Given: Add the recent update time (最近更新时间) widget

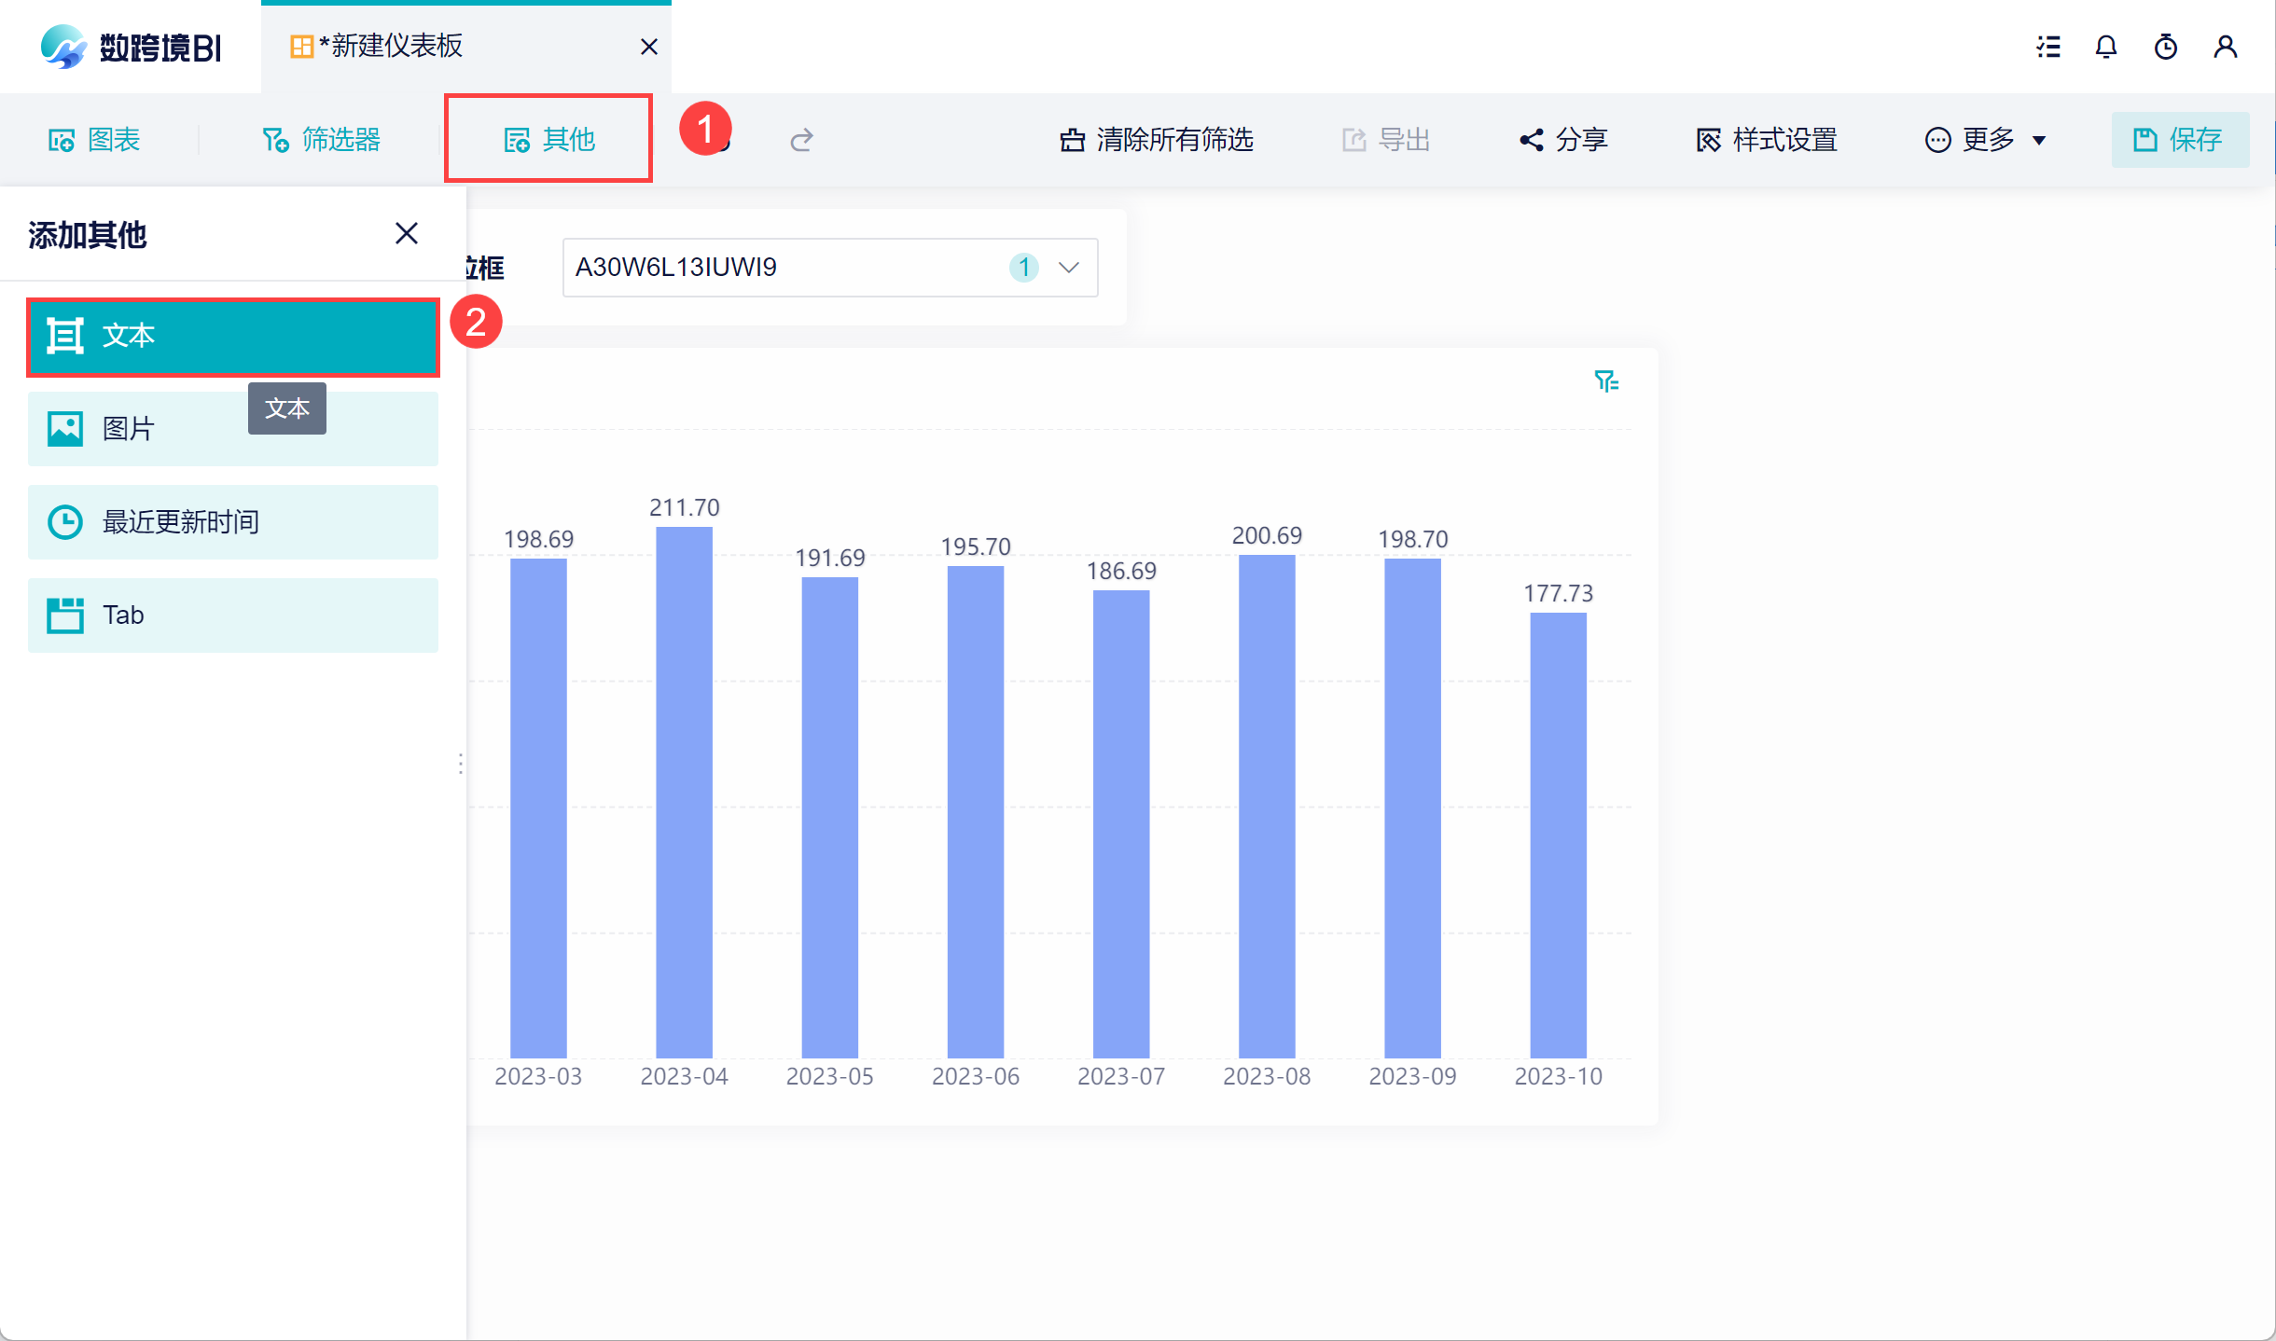Looking at the screenshot, I should [x=232, y=522].
